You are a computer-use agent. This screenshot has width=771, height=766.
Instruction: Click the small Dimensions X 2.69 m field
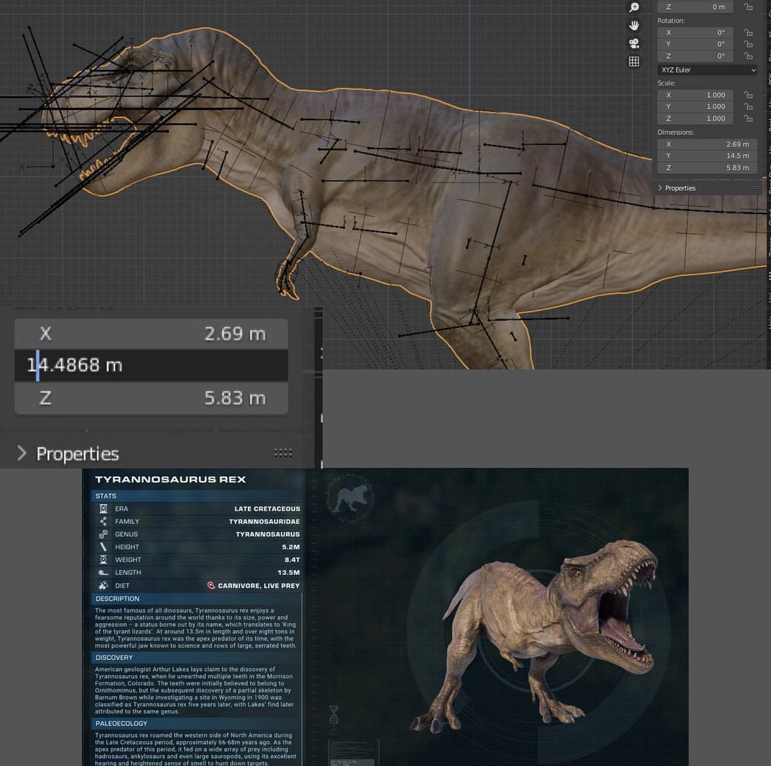coord(708,144)
